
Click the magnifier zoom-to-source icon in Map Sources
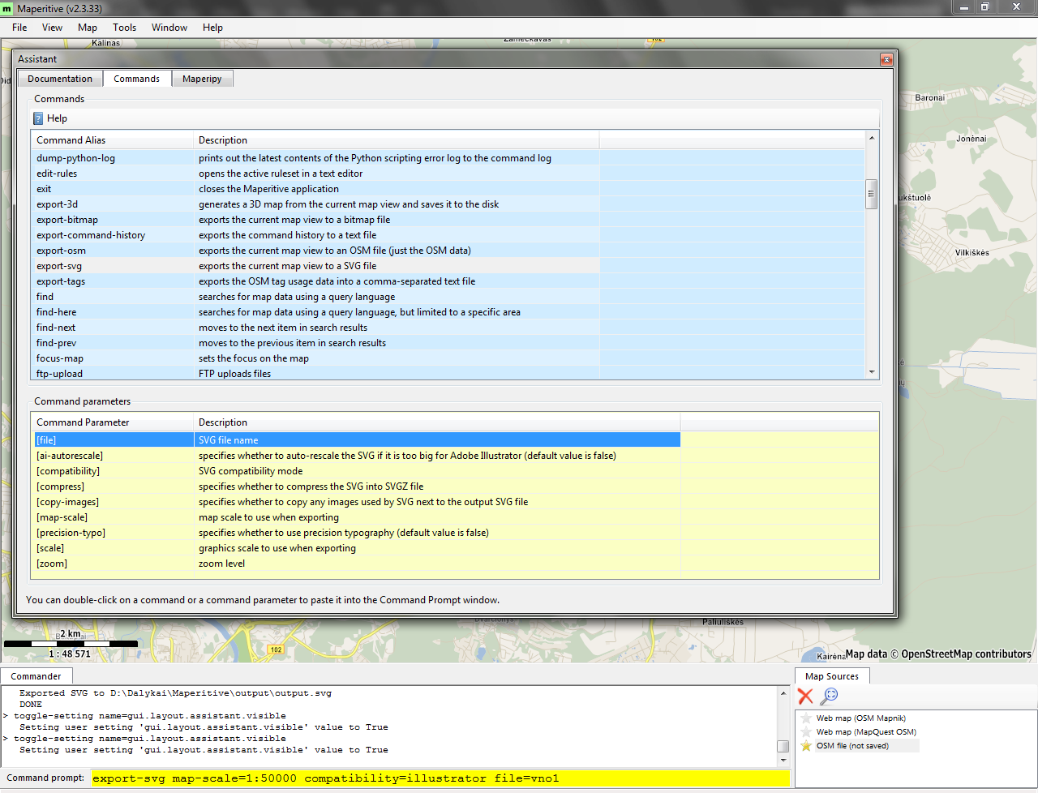829,696
